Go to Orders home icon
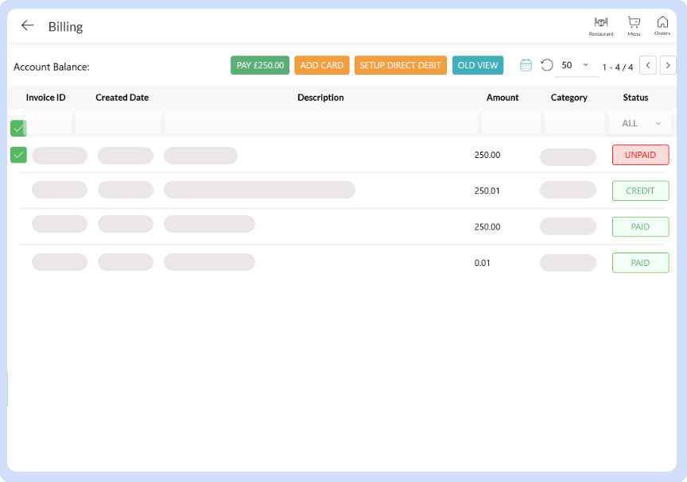This screenshot has height=482, width=687. coord(662,25)
